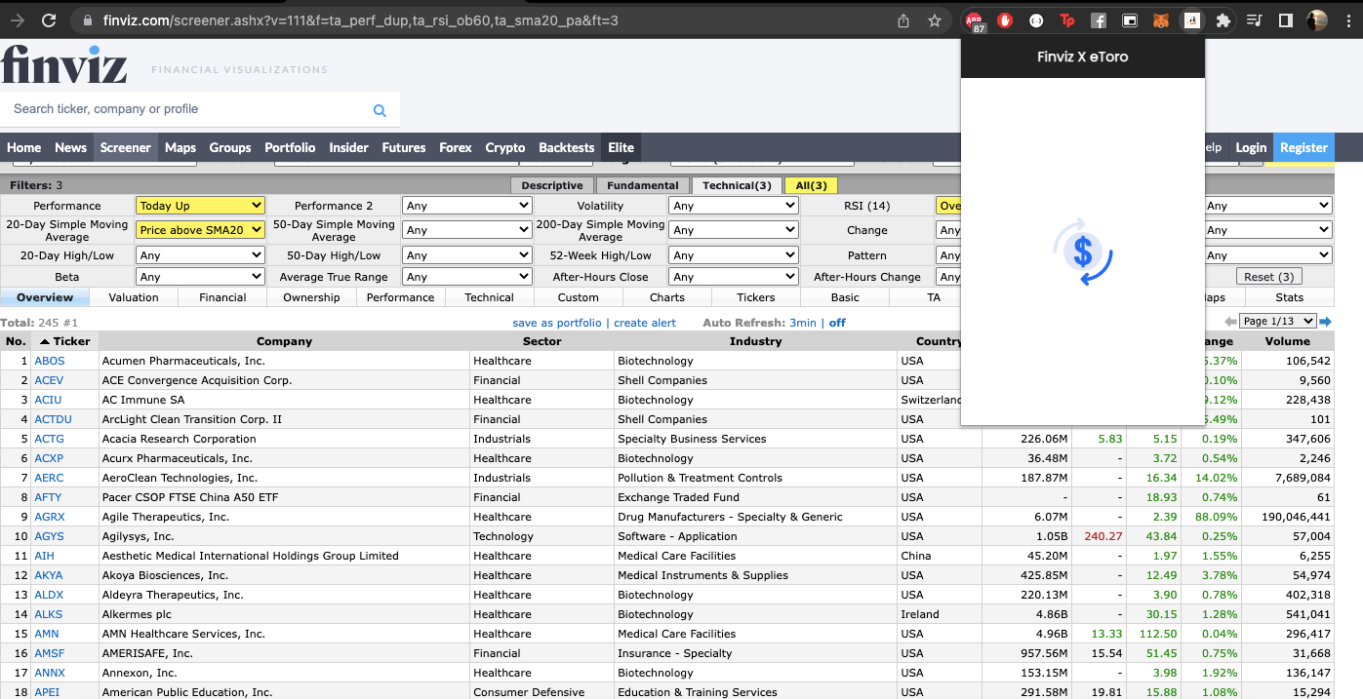Toggle the browser side panel icon

[x=1286, y=19]
